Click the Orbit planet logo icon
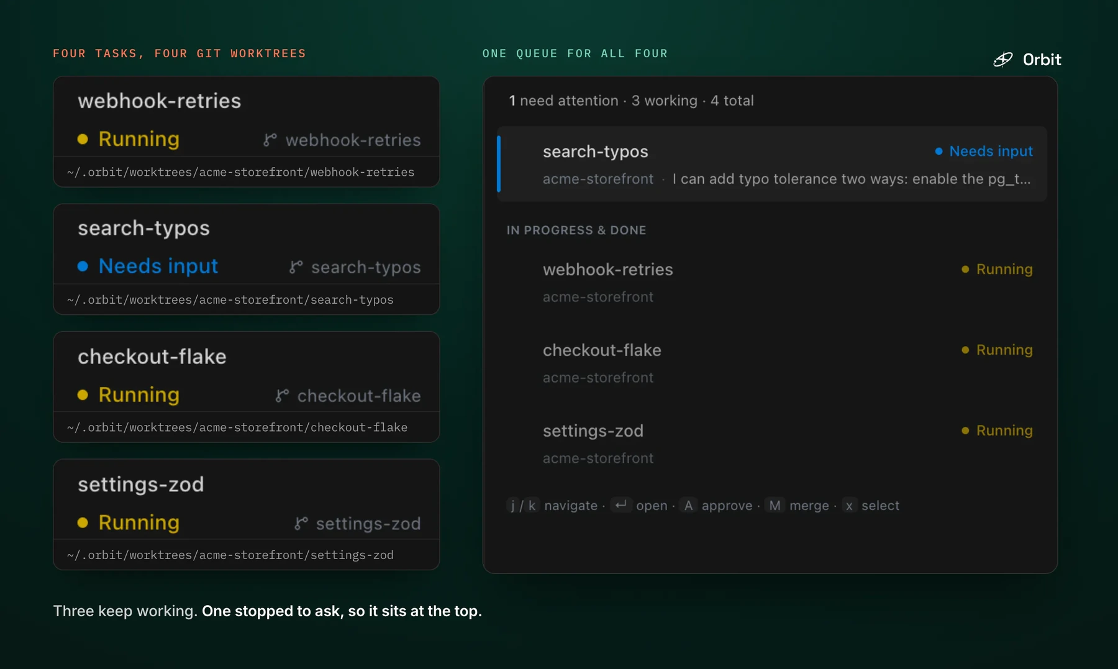1118x669 pixels. (x=1003, y=60)
